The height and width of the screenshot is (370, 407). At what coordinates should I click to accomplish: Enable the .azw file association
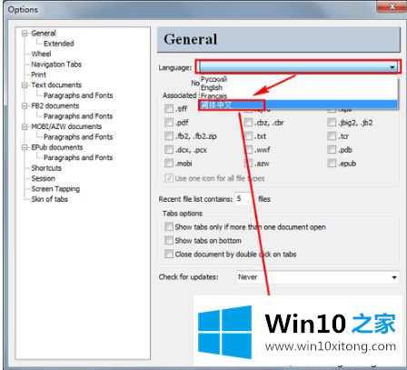(x=248, y=164)
